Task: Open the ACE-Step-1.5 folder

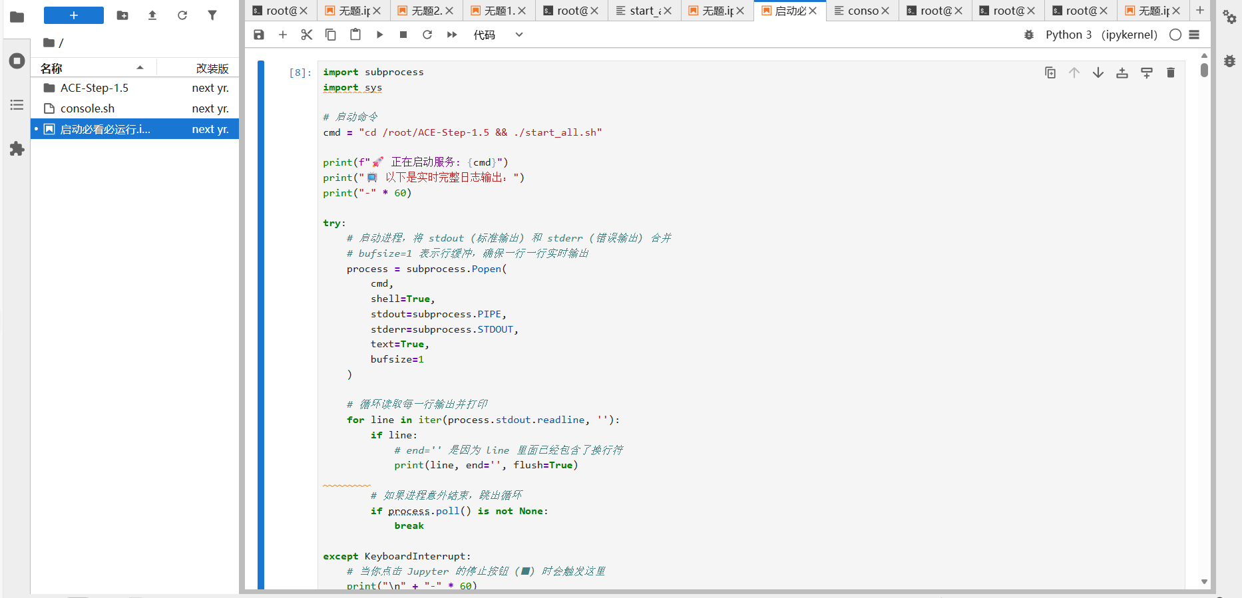Action: pyautogui.click(x=94, y=88)
